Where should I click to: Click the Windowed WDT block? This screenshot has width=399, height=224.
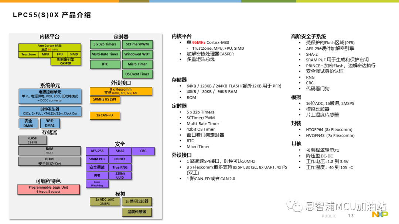pyautogui.click(x=137, y=54)
